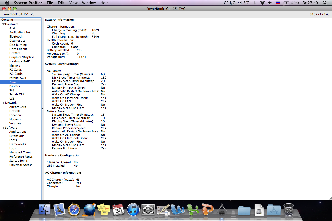Image resolution: width=332 pixels, height=221 pixels.
Task: Open System Preferences gear icon
Action: point(148,210)
